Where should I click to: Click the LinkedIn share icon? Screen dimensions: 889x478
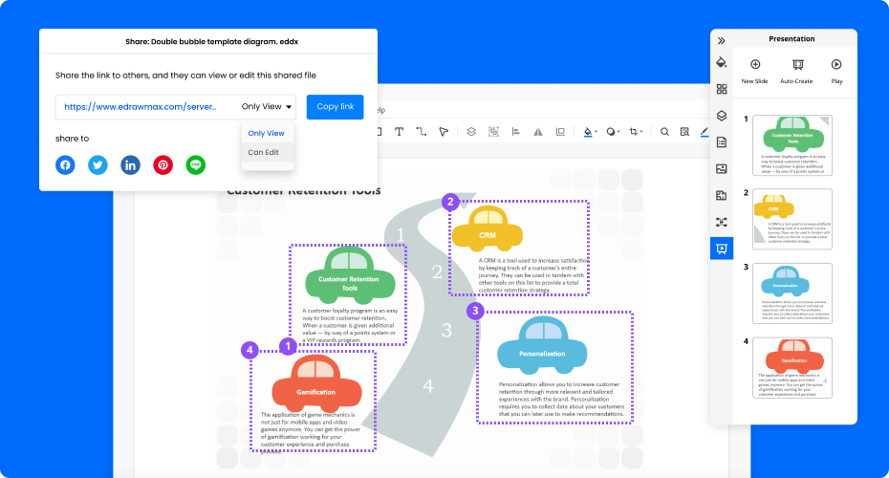click(130, 164)
